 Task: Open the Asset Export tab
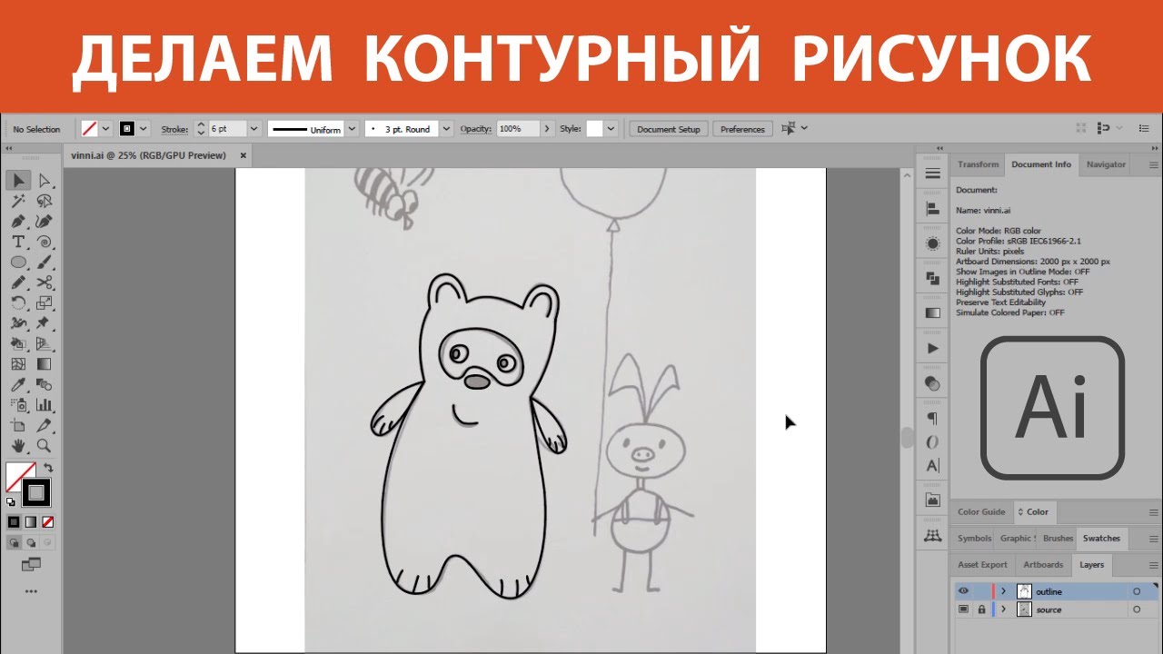tap(982, 565)
